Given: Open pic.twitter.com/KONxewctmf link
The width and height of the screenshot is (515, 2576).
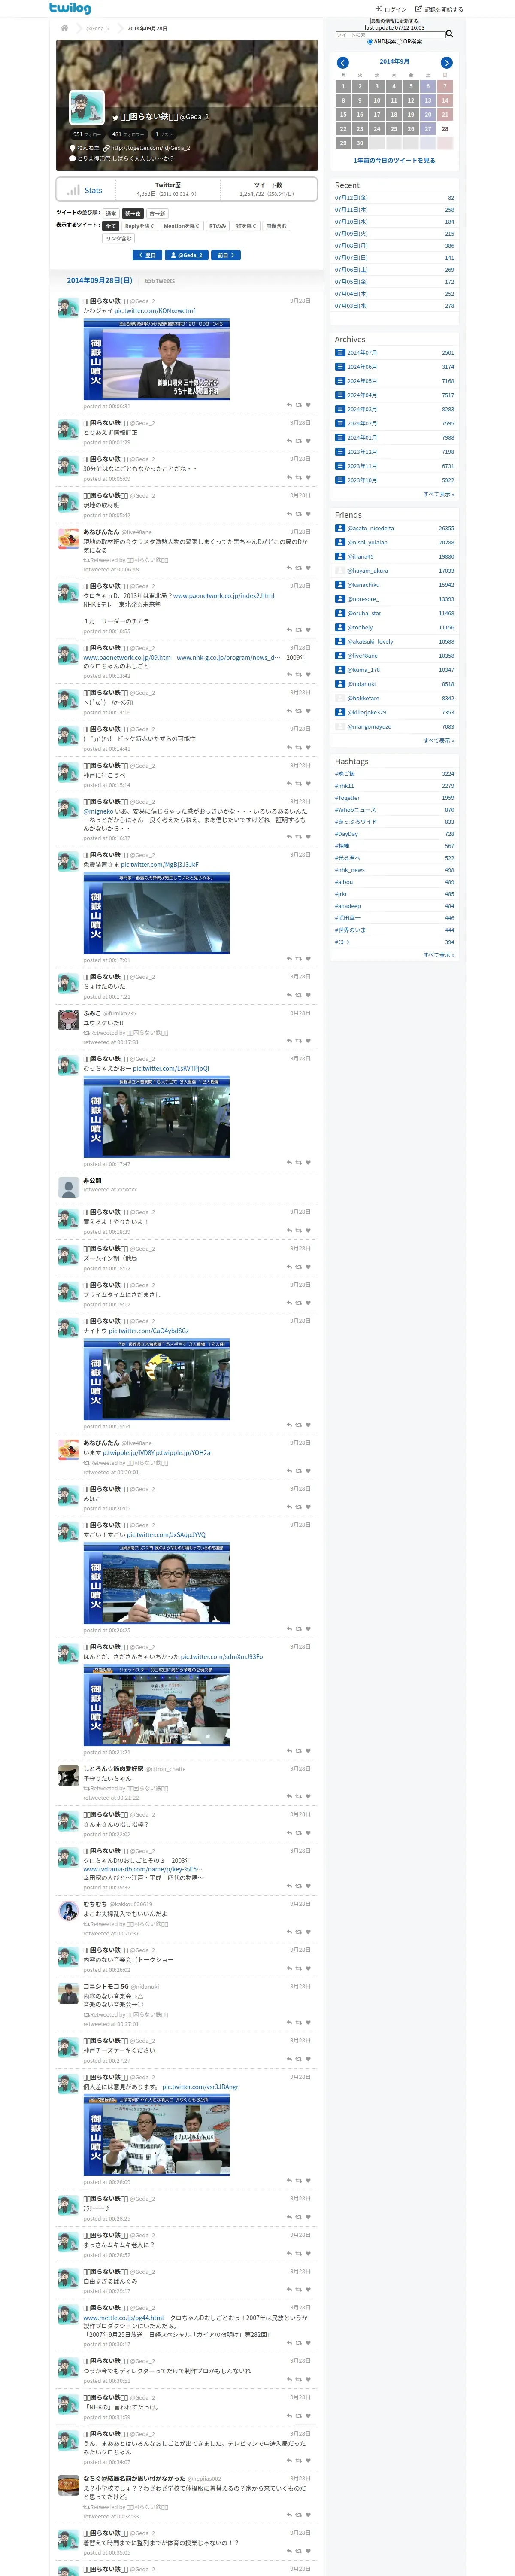Looking at the screenshot, I should tap(155, 311).
